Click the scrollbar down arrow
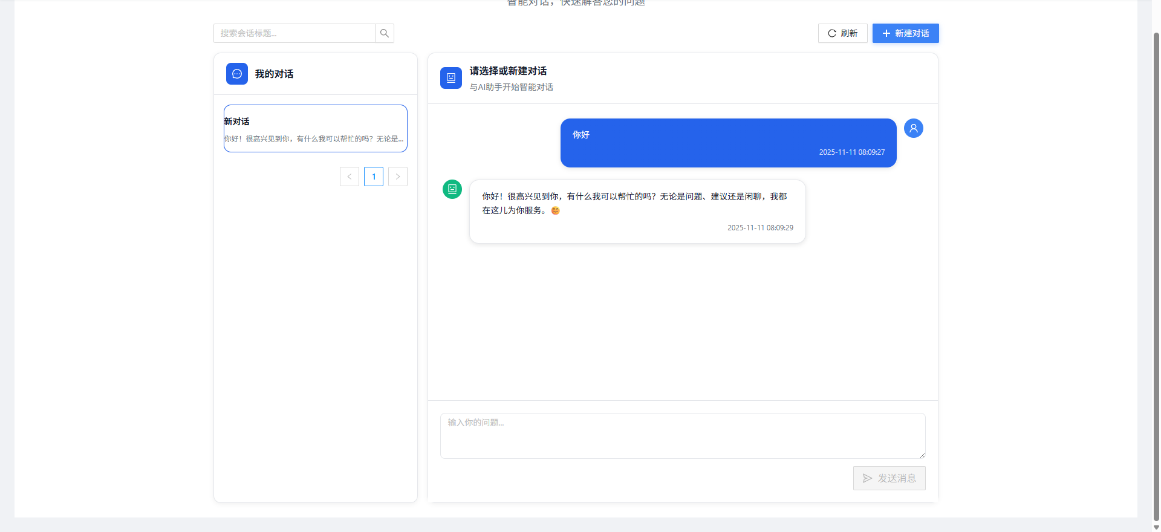The image size is (1161, 532). (x=1156, y=527)
